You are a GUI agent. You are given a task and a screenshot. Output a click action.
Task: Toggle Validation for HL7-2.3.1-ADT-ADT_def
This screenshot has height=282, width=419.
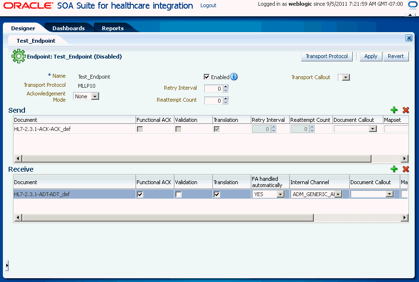[178, 195]
